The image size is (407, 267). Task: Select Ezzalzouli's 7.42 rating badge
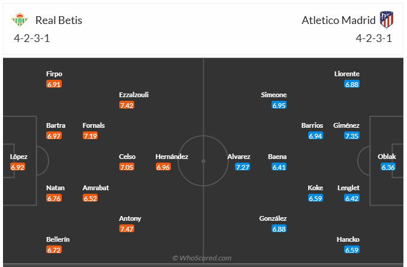126,105
